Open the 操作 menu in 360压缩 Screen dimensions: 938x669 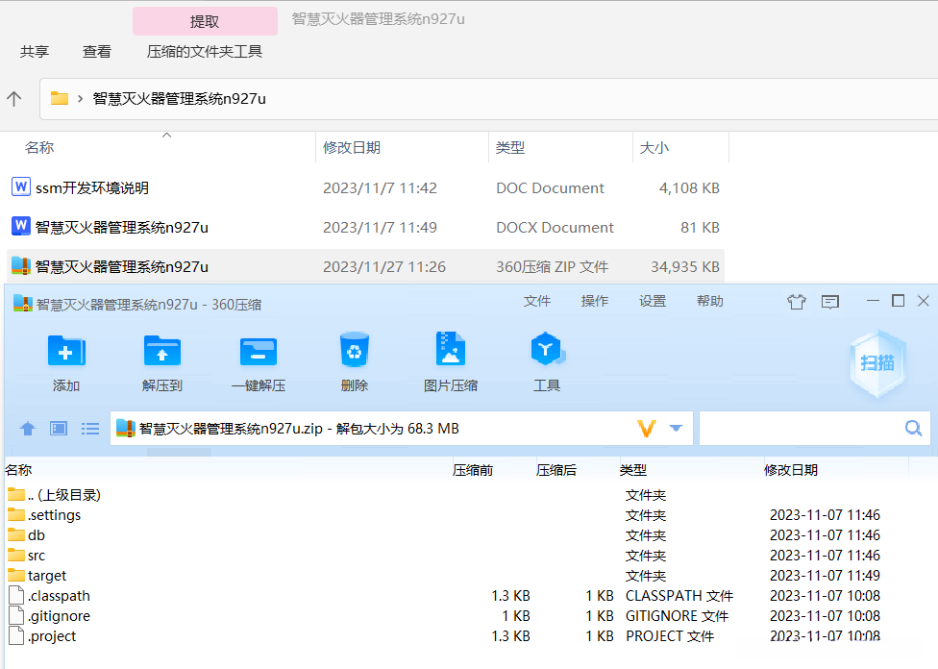(x=595, y=301)
